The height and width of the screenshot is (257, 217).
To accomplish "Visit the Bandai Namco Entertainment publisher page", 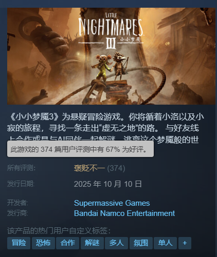I will click(124, 213).
